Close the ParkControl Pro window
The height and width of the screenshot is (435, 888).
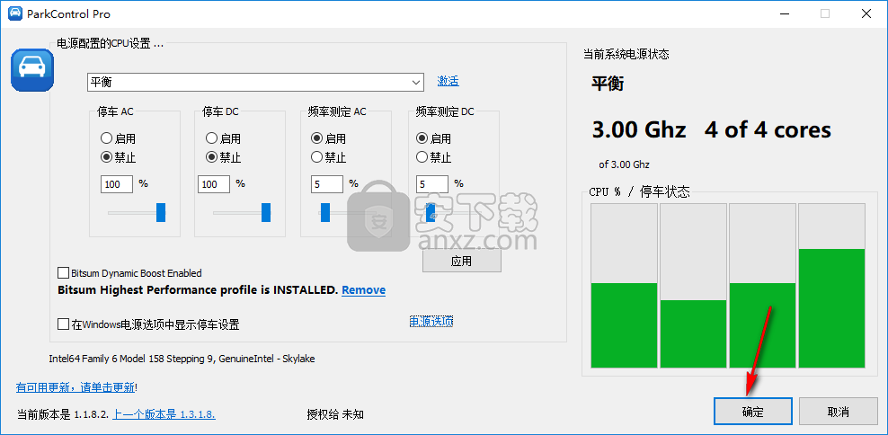coord(866,14)
